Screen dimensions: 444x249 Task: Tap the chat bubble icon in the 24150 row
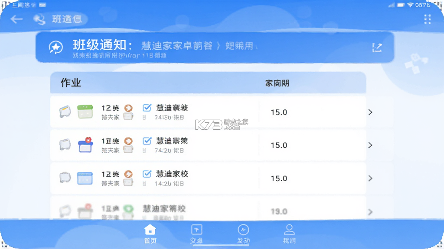click(65, 112)
